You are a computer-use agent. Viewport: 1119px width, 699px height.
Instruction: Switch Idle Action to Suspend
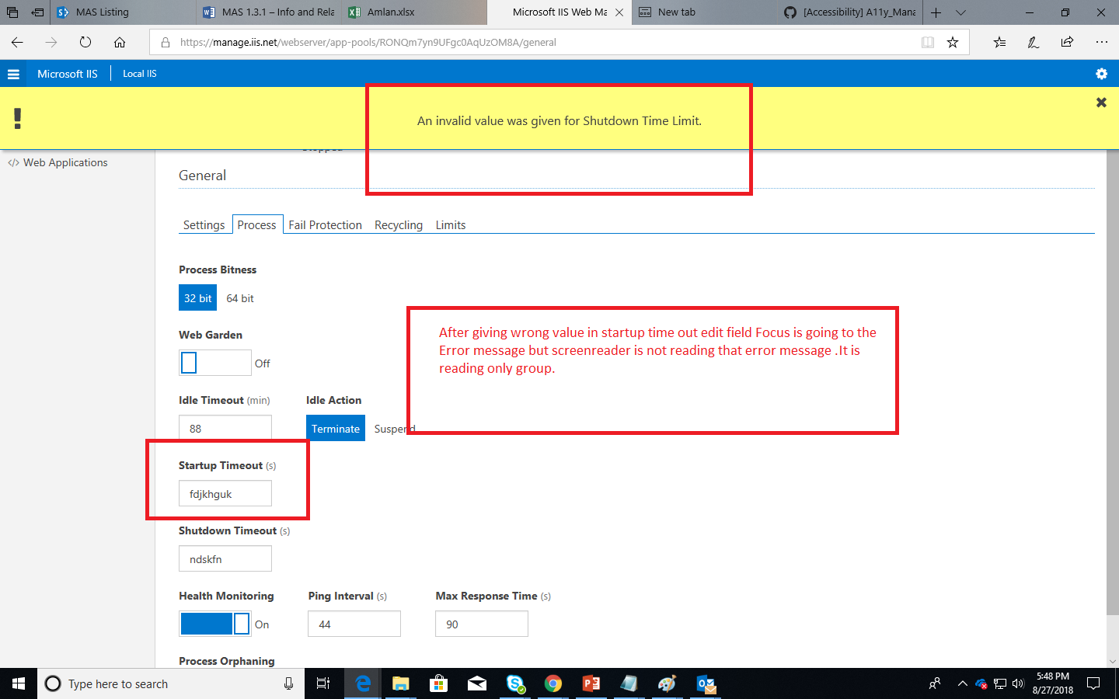394,428
